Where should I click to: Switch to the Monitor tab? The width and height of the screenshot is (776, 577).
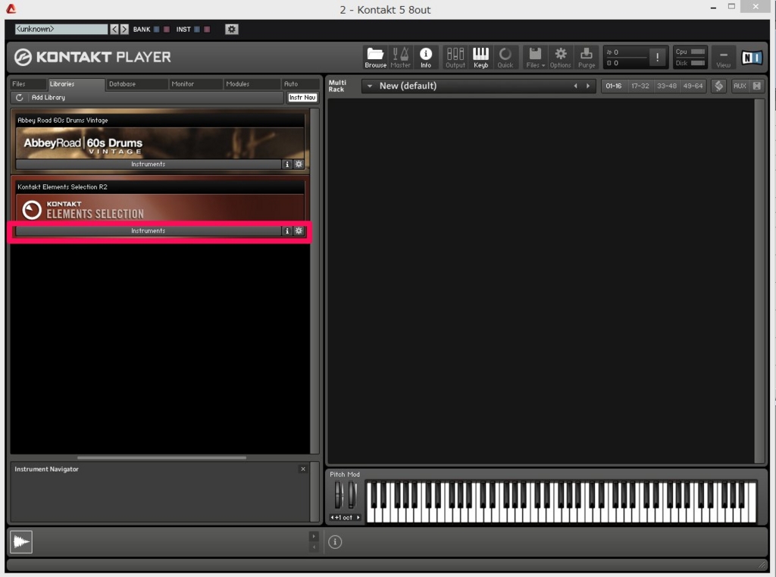click(x=196, y=83)
